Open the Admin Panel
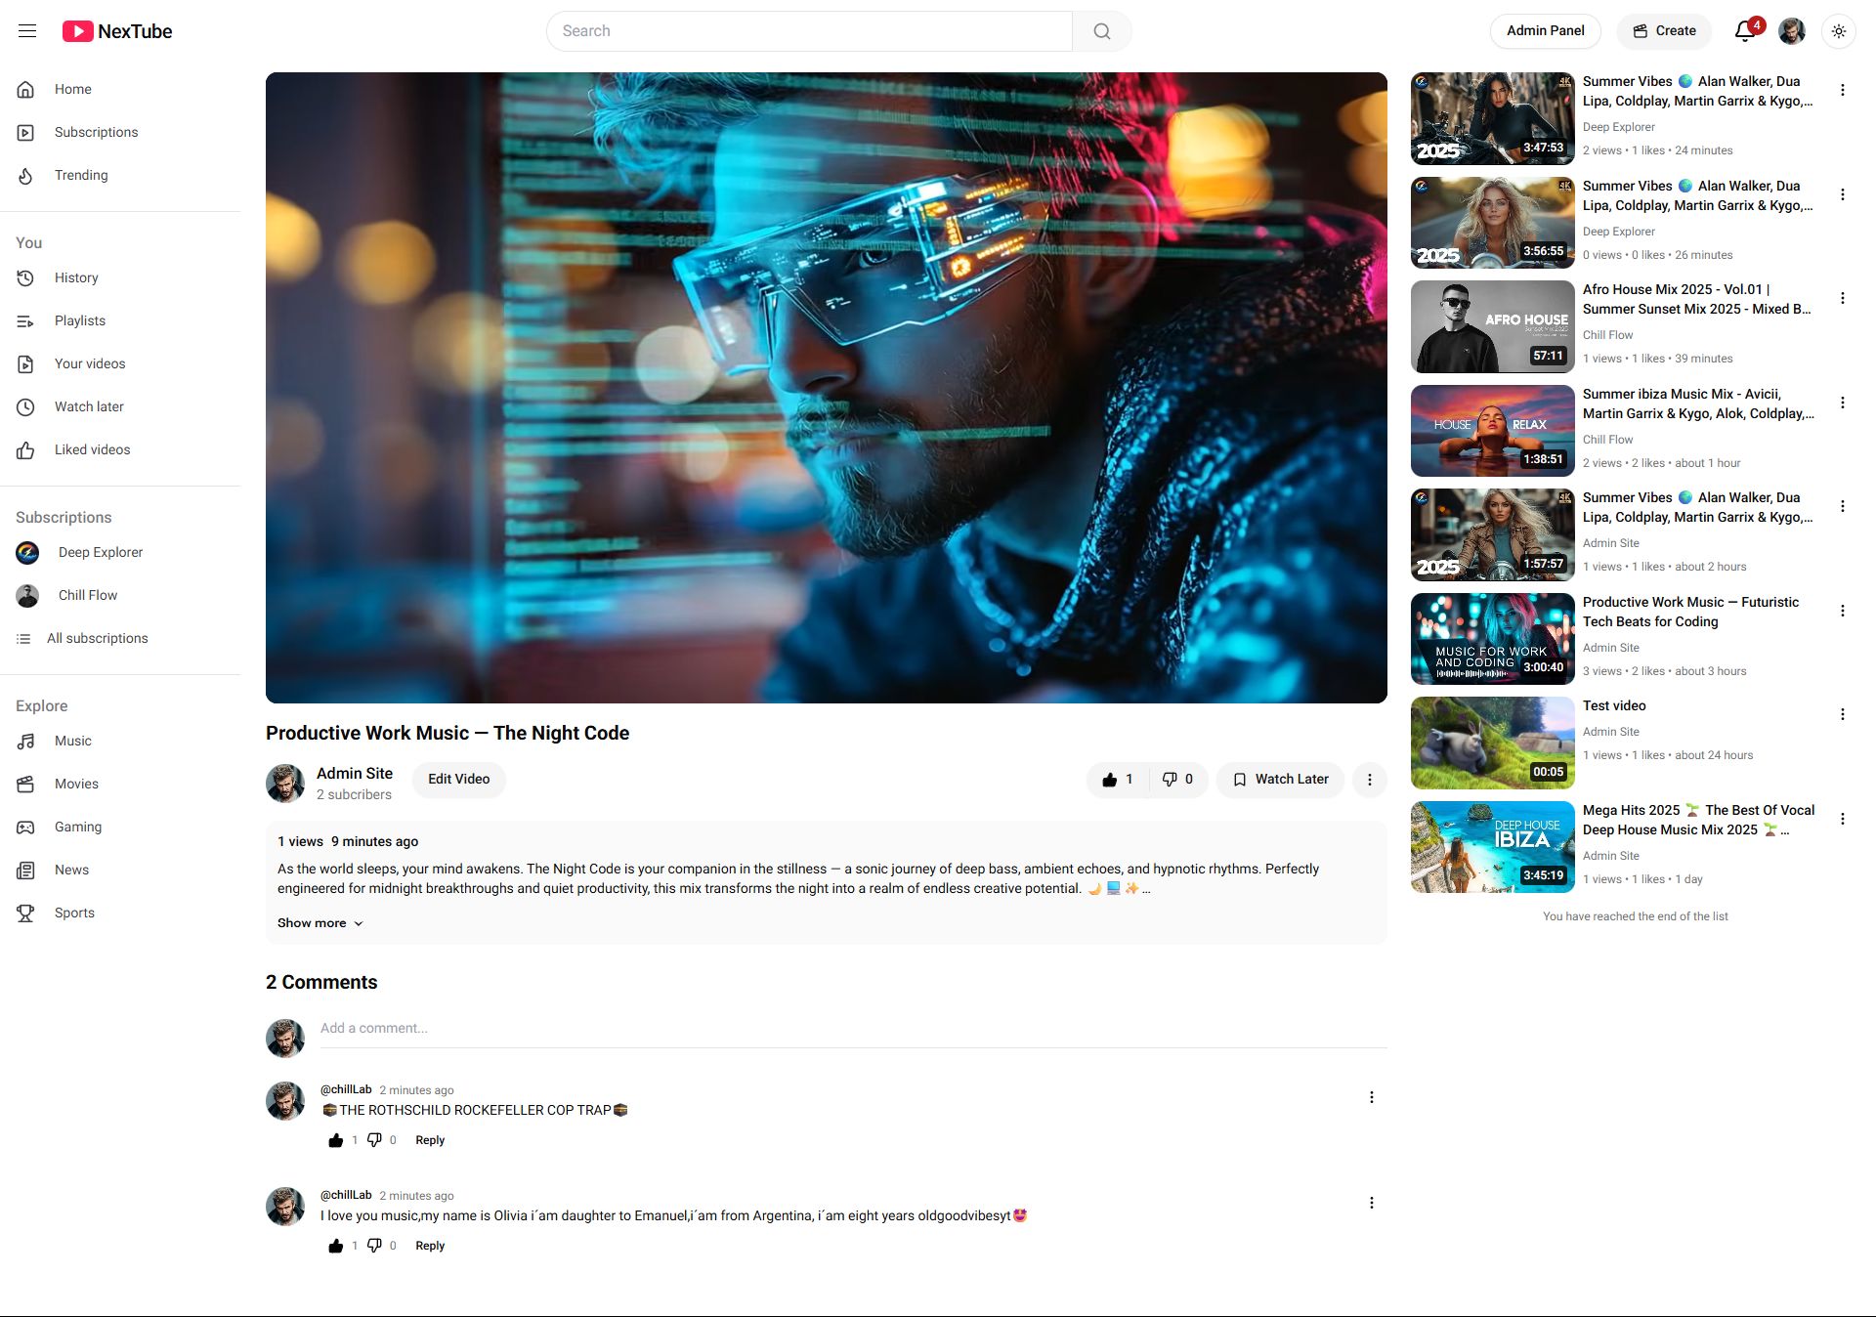The height and width of the screenshot is (1317, 1876). (x=1545, y=31)
